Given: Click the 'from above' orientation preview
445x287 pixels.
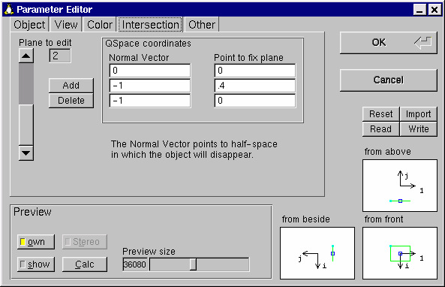Looking at the screenshot, I should [x=399, y=186].
